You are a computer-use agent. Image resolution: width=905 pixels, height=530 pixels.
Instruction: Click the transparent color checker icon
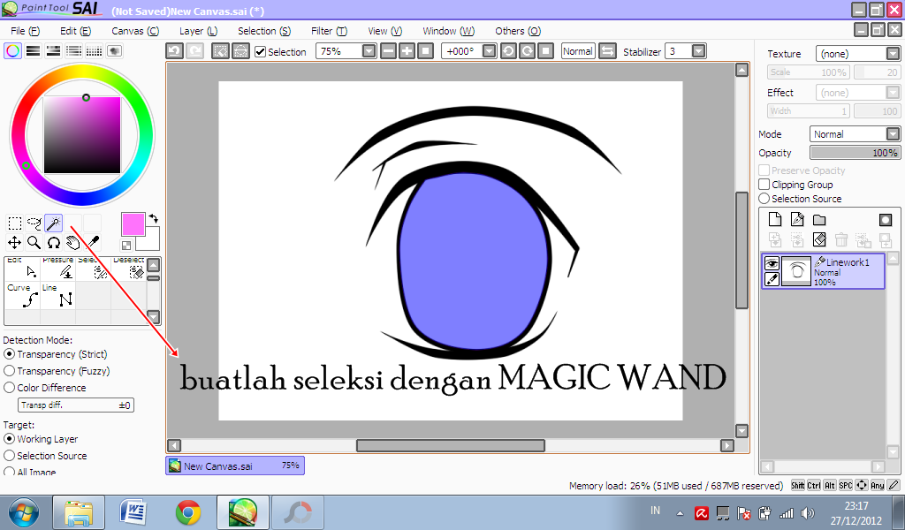(x=126, y=245)
